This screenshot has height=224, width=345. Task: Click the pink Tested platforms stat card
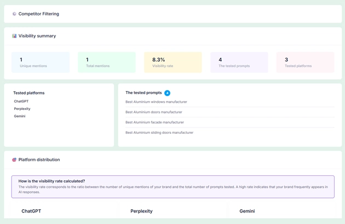click(x=305, y=62)
